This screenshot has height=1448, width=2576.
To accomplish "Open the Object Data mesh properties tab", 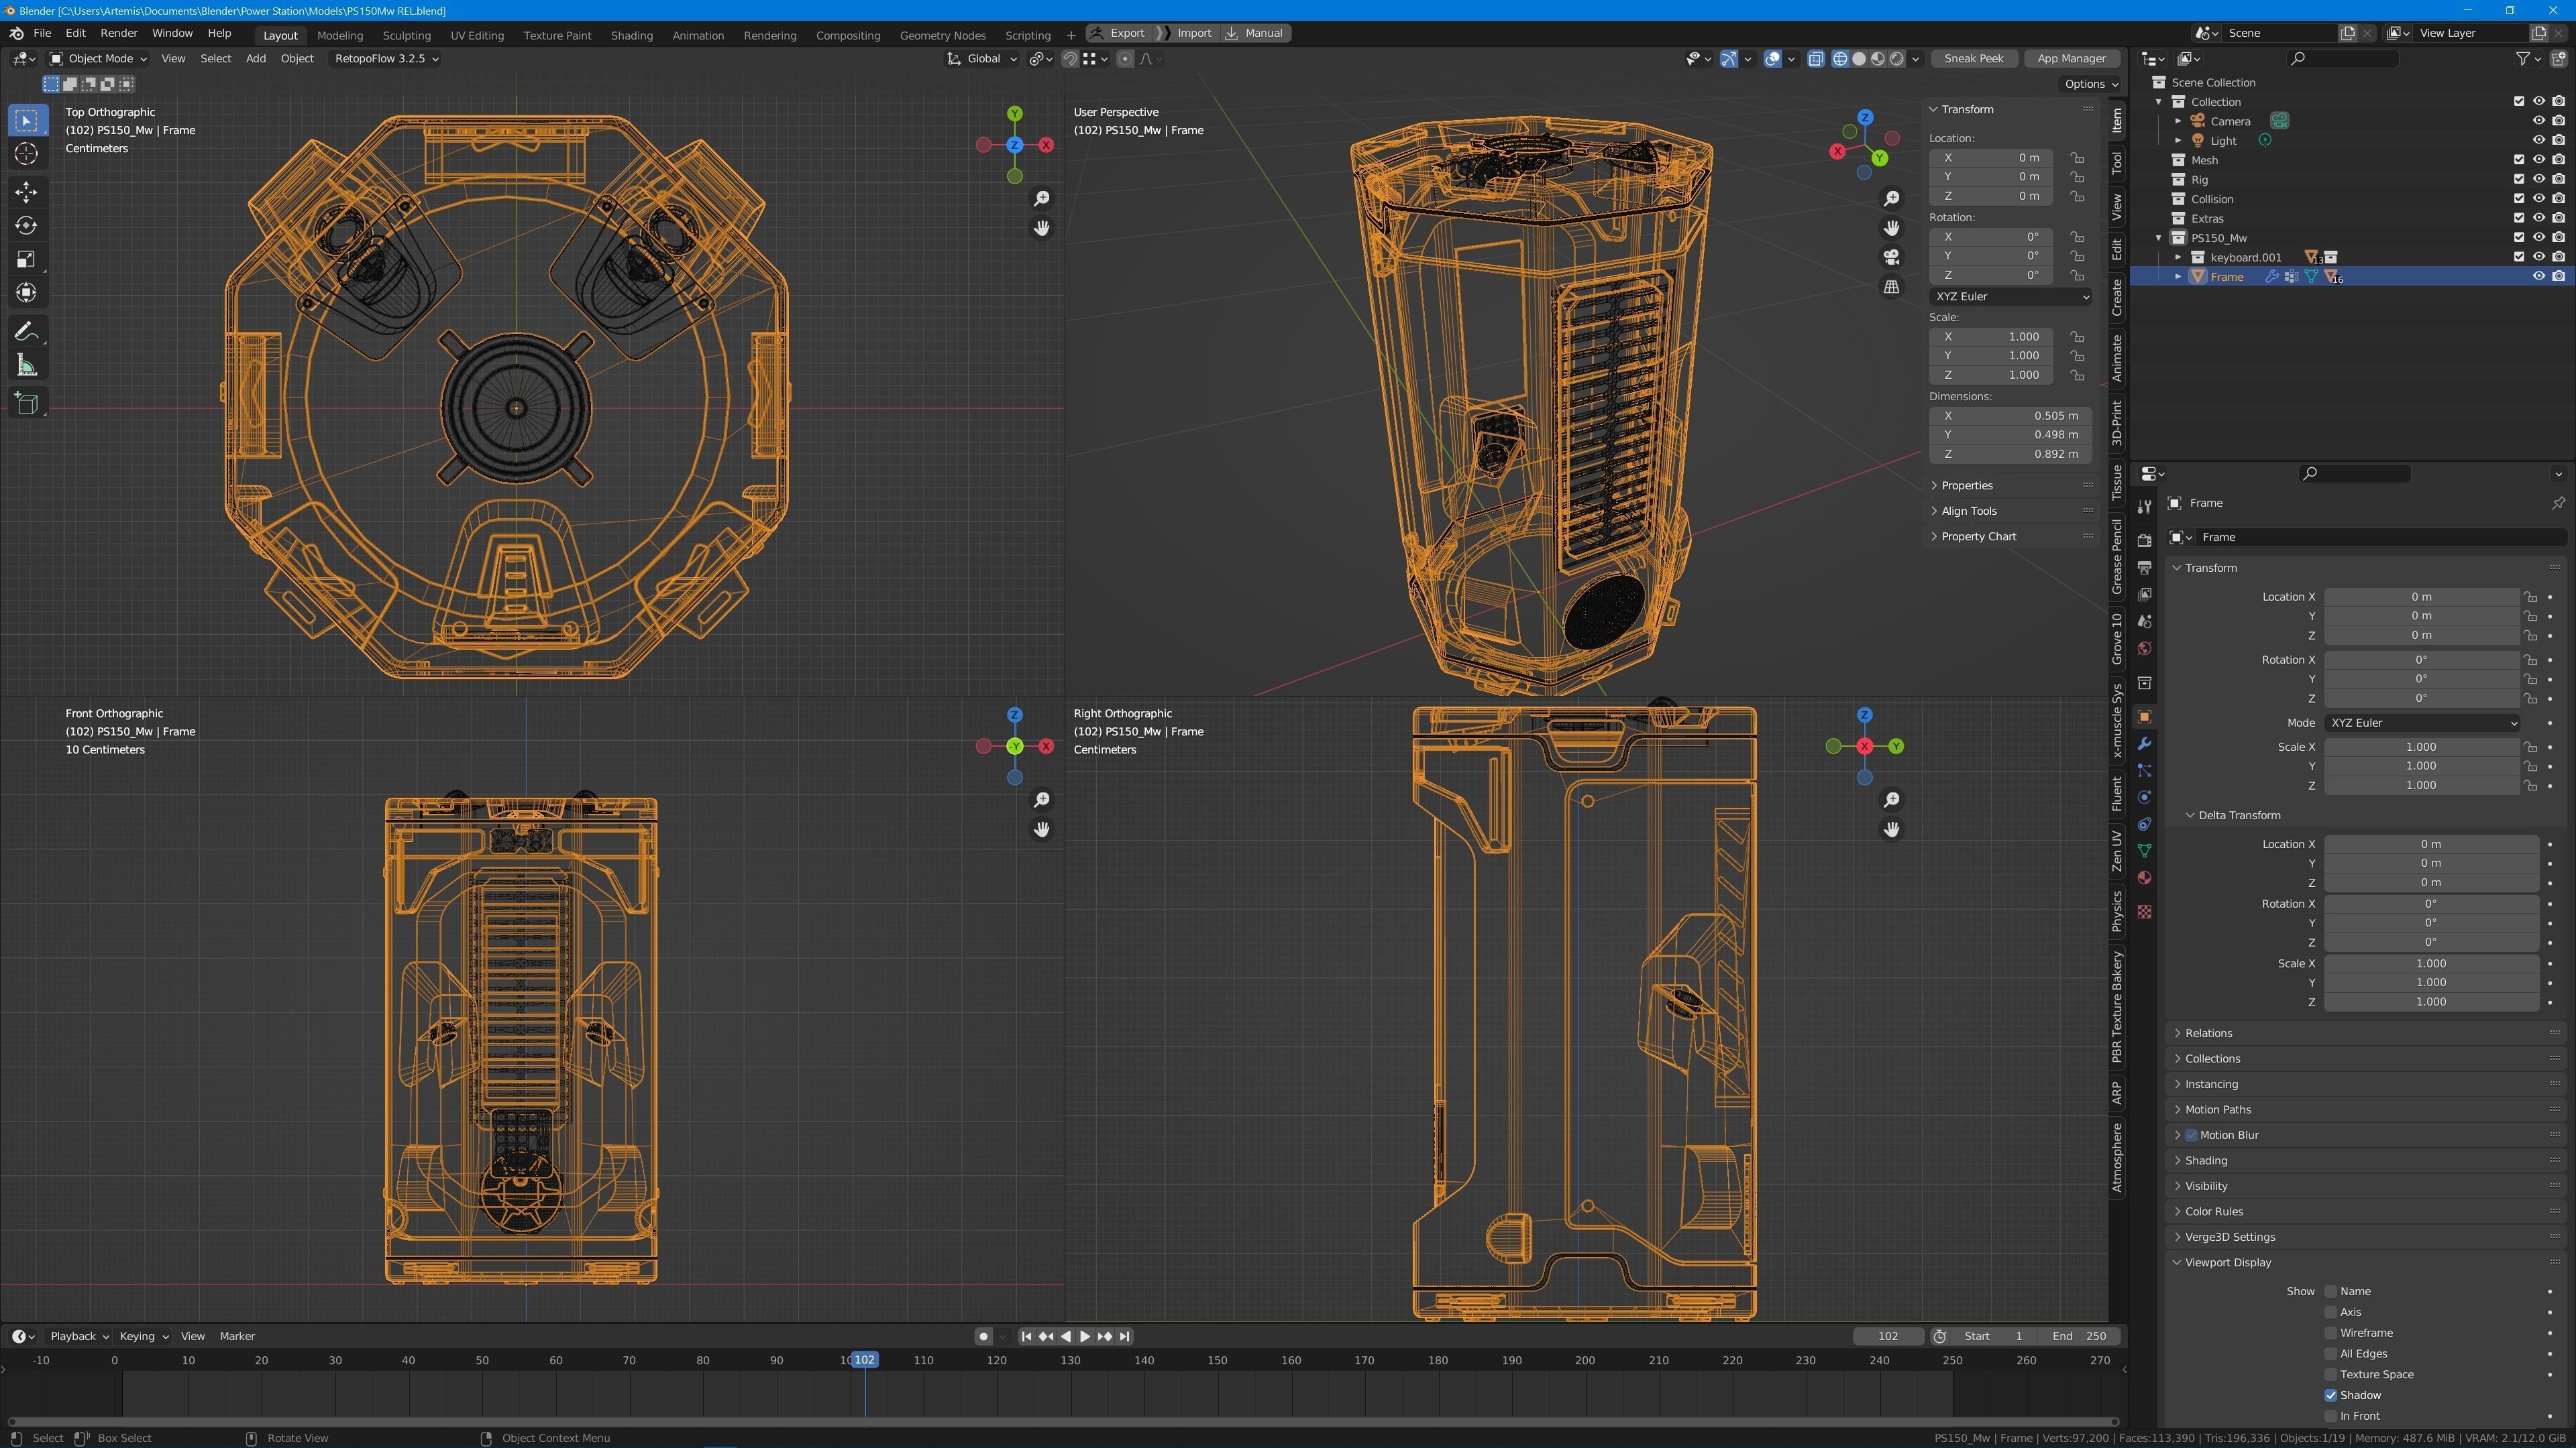I will click(x=2144, y=851).
